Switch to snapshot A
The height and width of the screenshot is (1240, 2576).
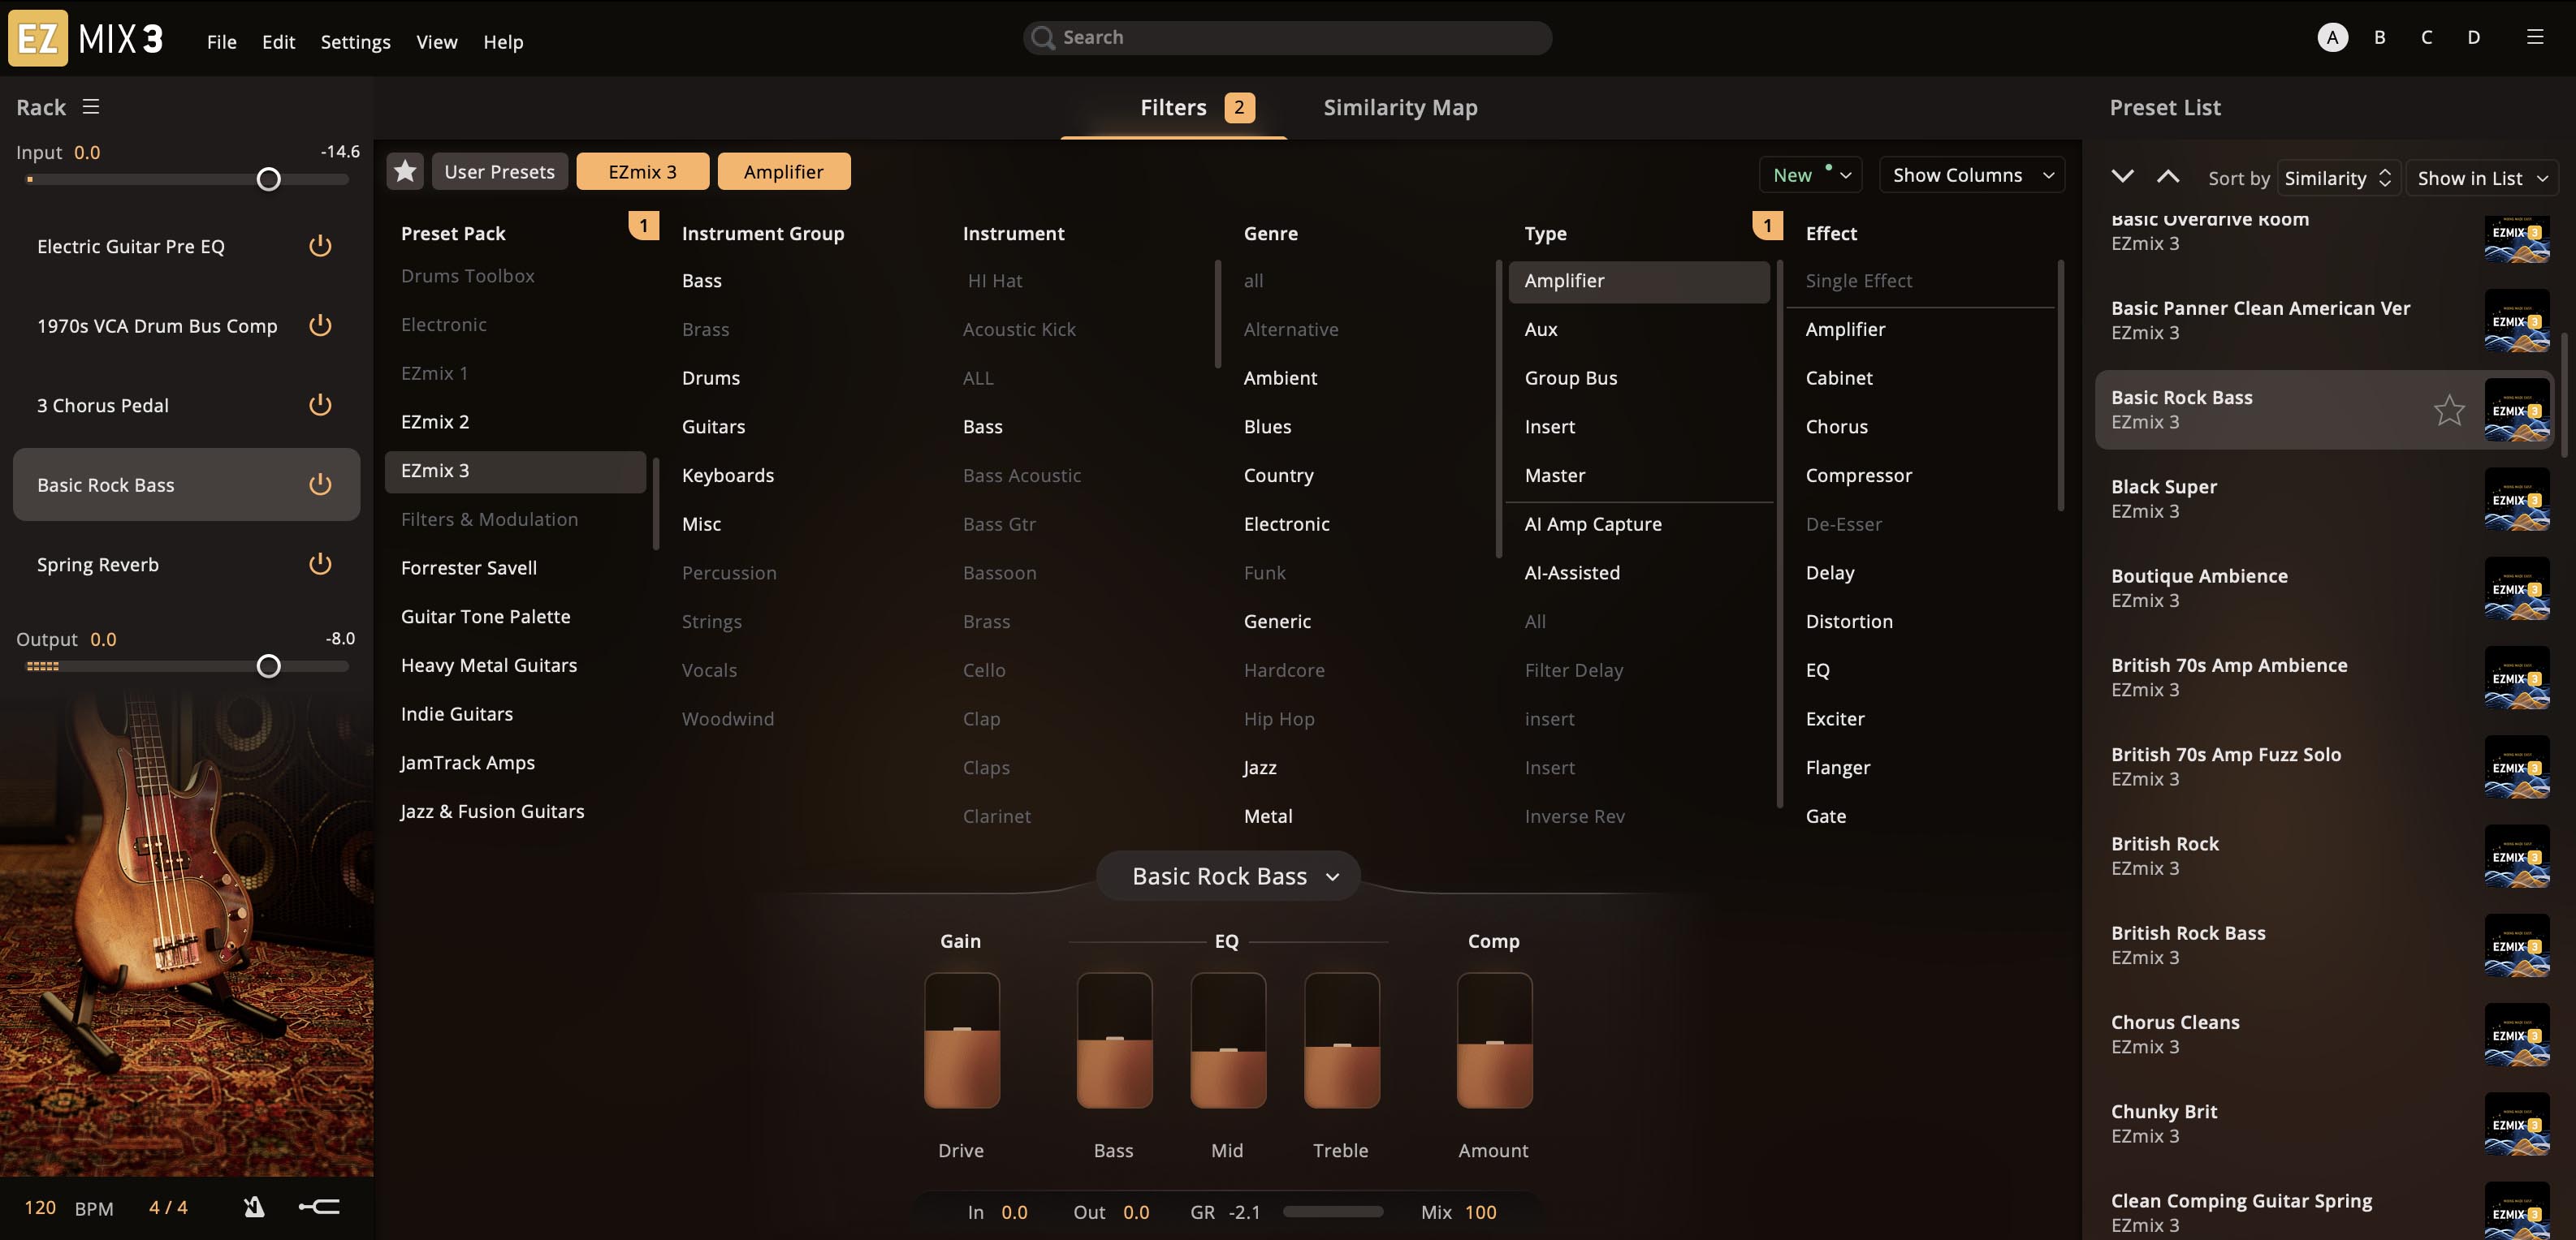click(2332, 37)
